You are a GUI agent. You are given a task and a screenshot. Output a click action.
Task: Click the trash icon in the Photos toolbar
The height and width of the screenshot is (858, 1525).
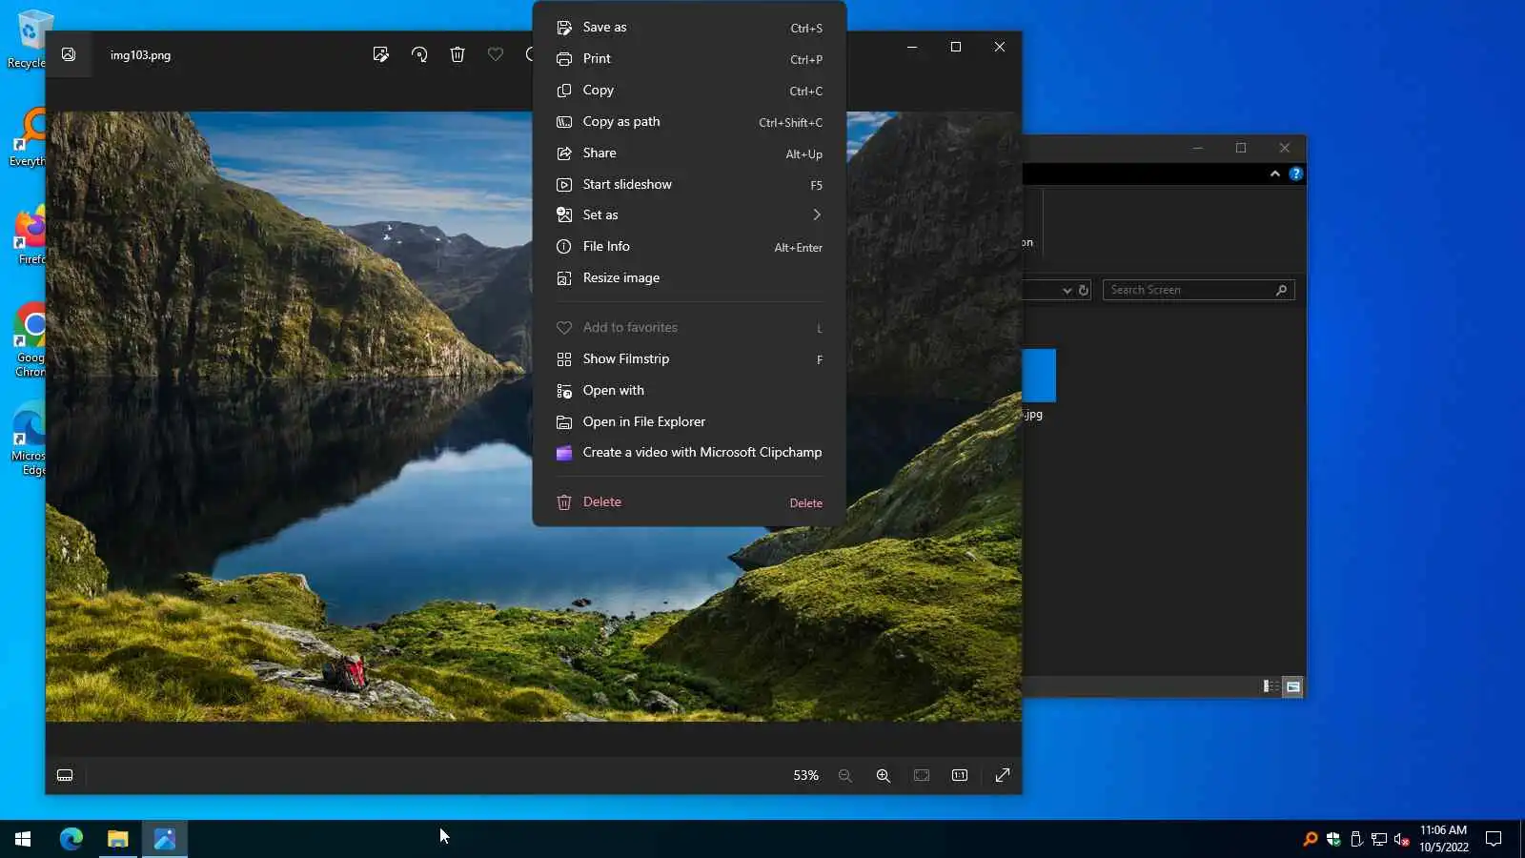(457, 54)
